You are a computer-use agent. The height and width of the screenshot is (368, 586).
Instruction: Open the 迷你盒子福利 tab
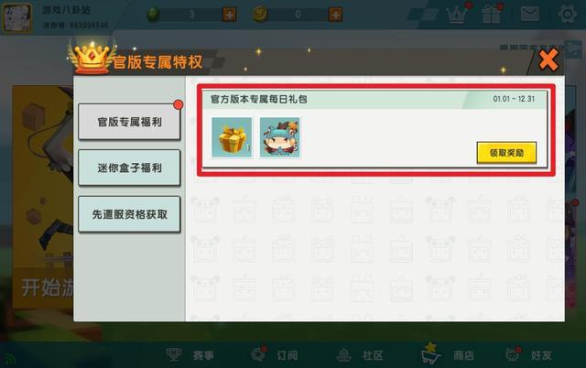129,168
